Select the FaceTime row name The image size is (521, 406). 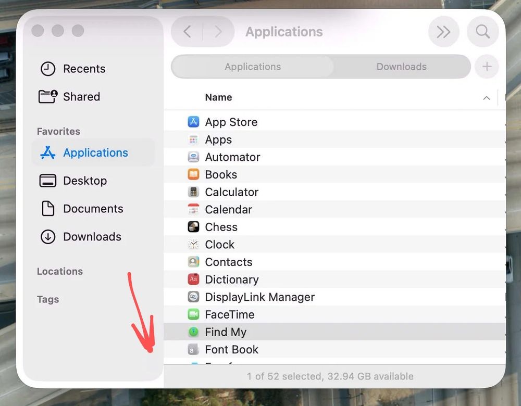(x=230, y=314)
